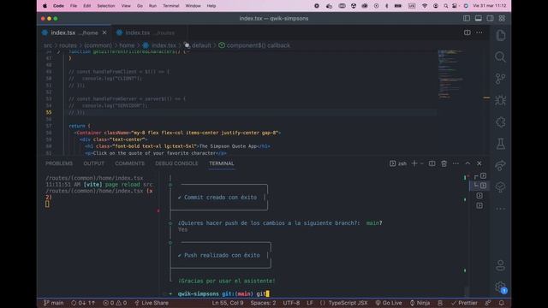
Task: Open the Explorer view in activity bar
Action: (x=500, y=35)
